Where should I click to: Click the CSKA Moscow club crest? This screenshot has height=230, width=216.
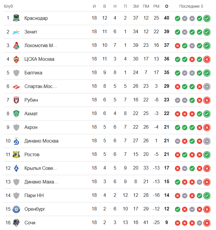tap(16, 59)
